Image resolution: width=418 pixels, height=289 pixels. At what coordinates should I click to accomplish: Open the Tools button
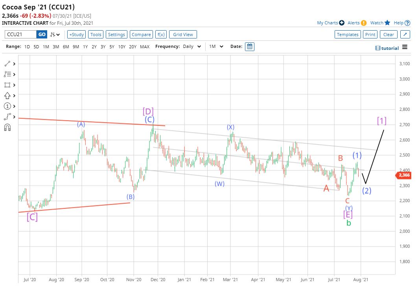coord(96,34)
